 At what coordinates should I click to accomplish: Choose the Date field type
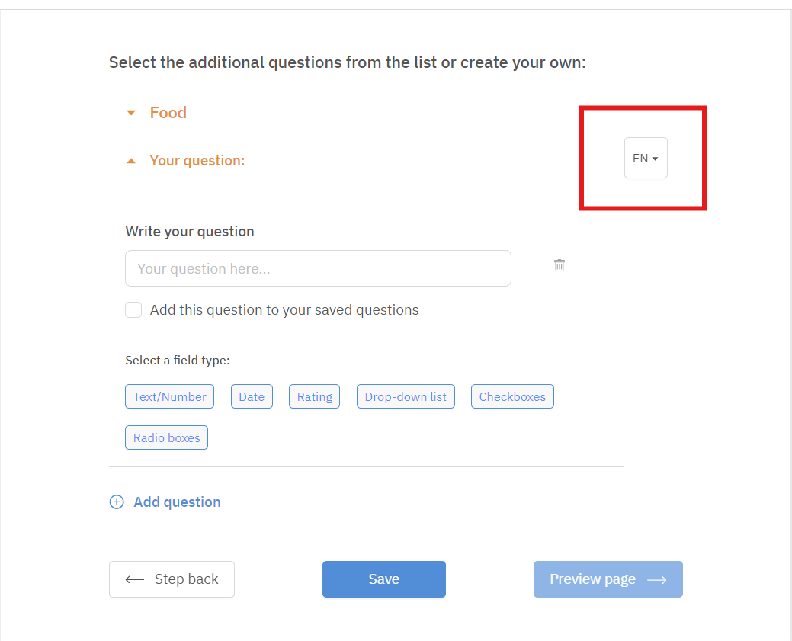(x=252, y=396)
